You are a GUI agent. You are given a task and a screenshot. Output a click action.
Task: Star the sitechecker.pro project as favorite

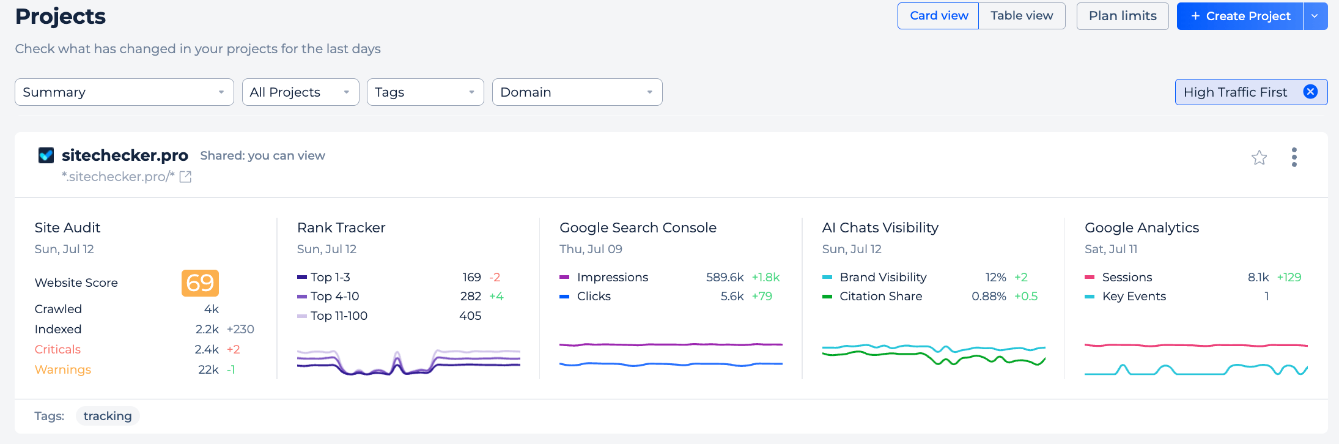tap(1259, 158)
